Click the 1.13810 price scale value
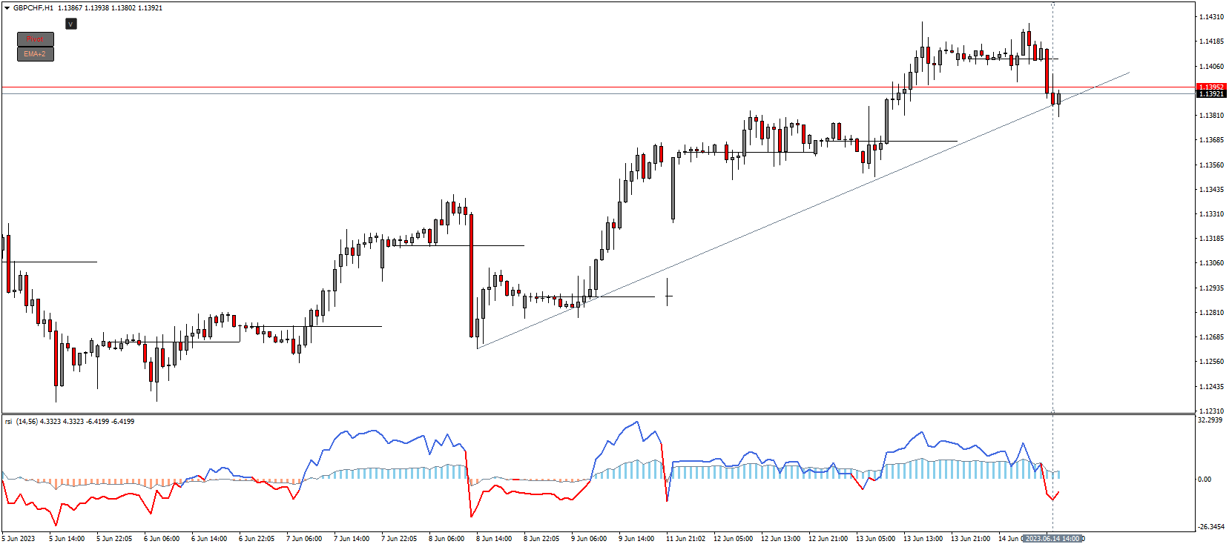Screen dimensions: 1229x547 (x=1211, y=116)
